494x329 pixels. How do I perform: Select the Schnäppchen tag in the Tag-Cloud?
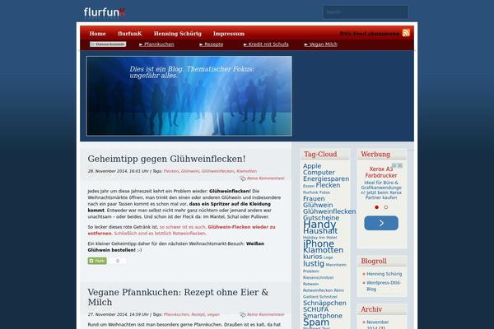pyautogui.click(x=324, y=304)
